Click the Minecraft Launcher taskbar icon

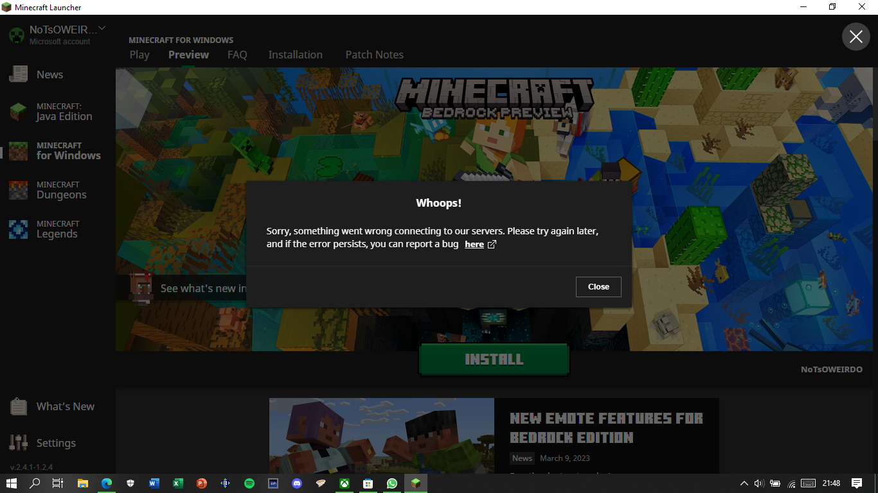point(416,483)
